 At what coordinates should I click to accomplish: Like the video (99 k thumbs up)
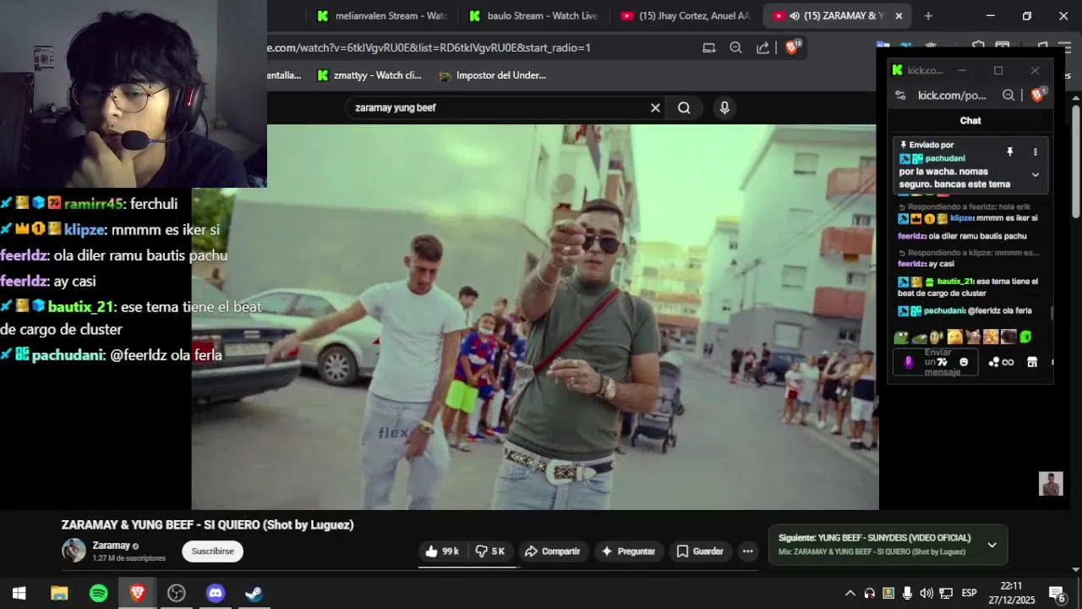442,551
